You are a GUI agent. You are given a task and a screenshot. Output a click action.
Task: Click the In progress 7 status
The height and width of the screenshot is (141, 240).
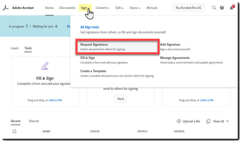click(x=18, y=26)
